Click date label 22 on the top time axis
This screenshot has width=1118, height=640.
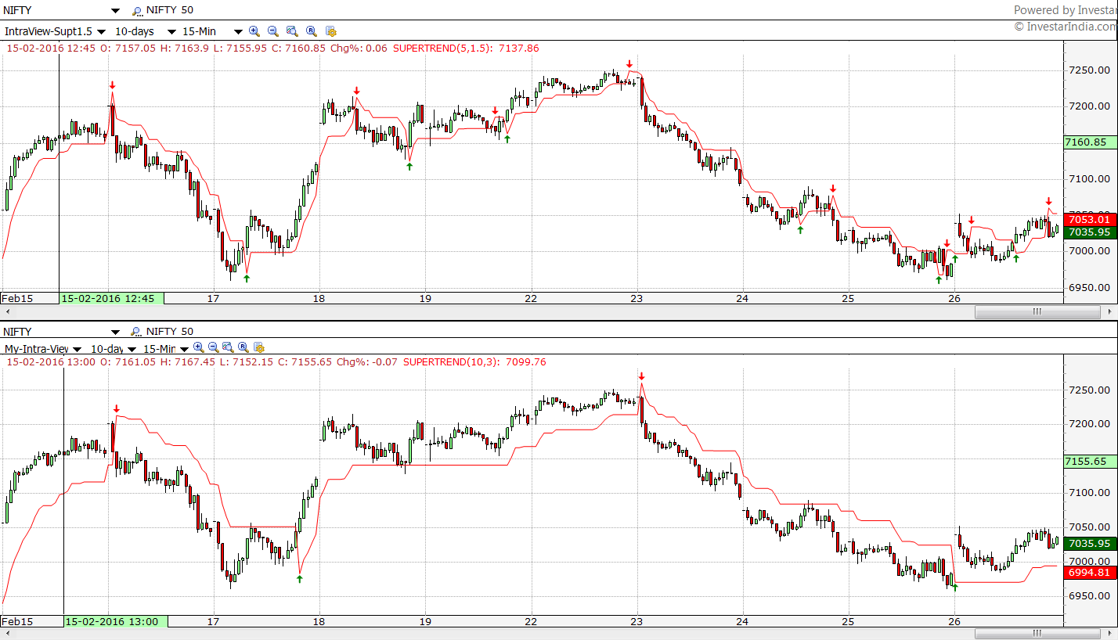(x=531, y=298)
